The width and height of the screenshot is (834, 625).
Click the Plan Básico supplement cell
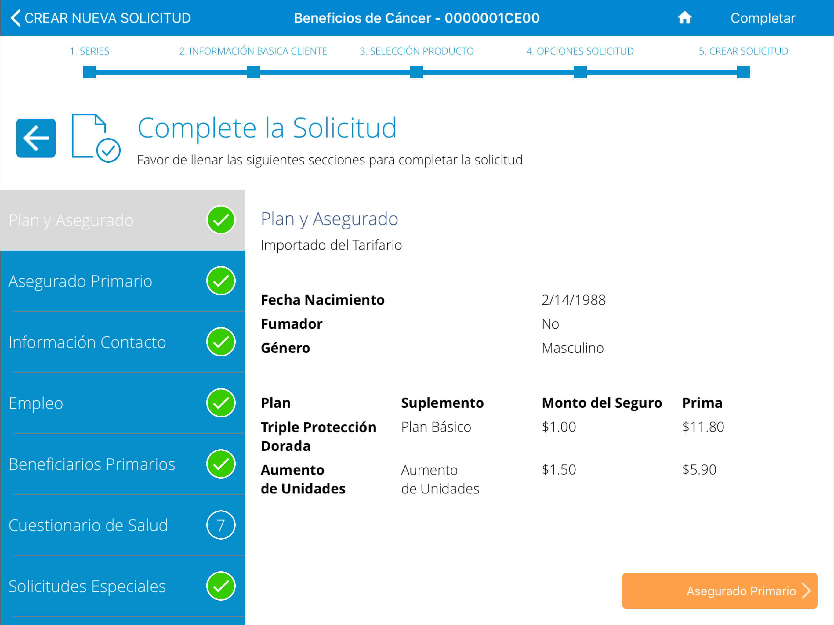tap(436, 427)
